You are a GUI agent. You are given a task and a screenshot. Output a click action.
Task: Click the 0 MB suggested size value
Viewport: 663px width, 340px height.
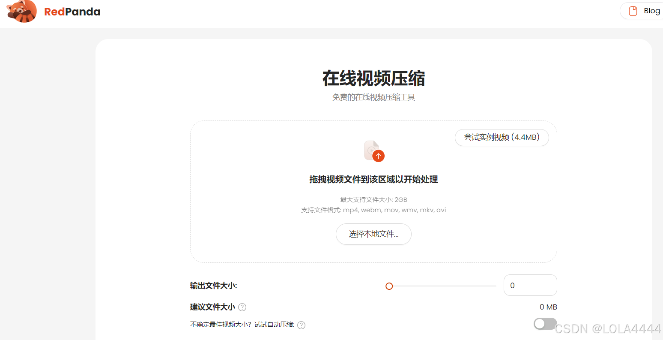[x=548, y=307]
